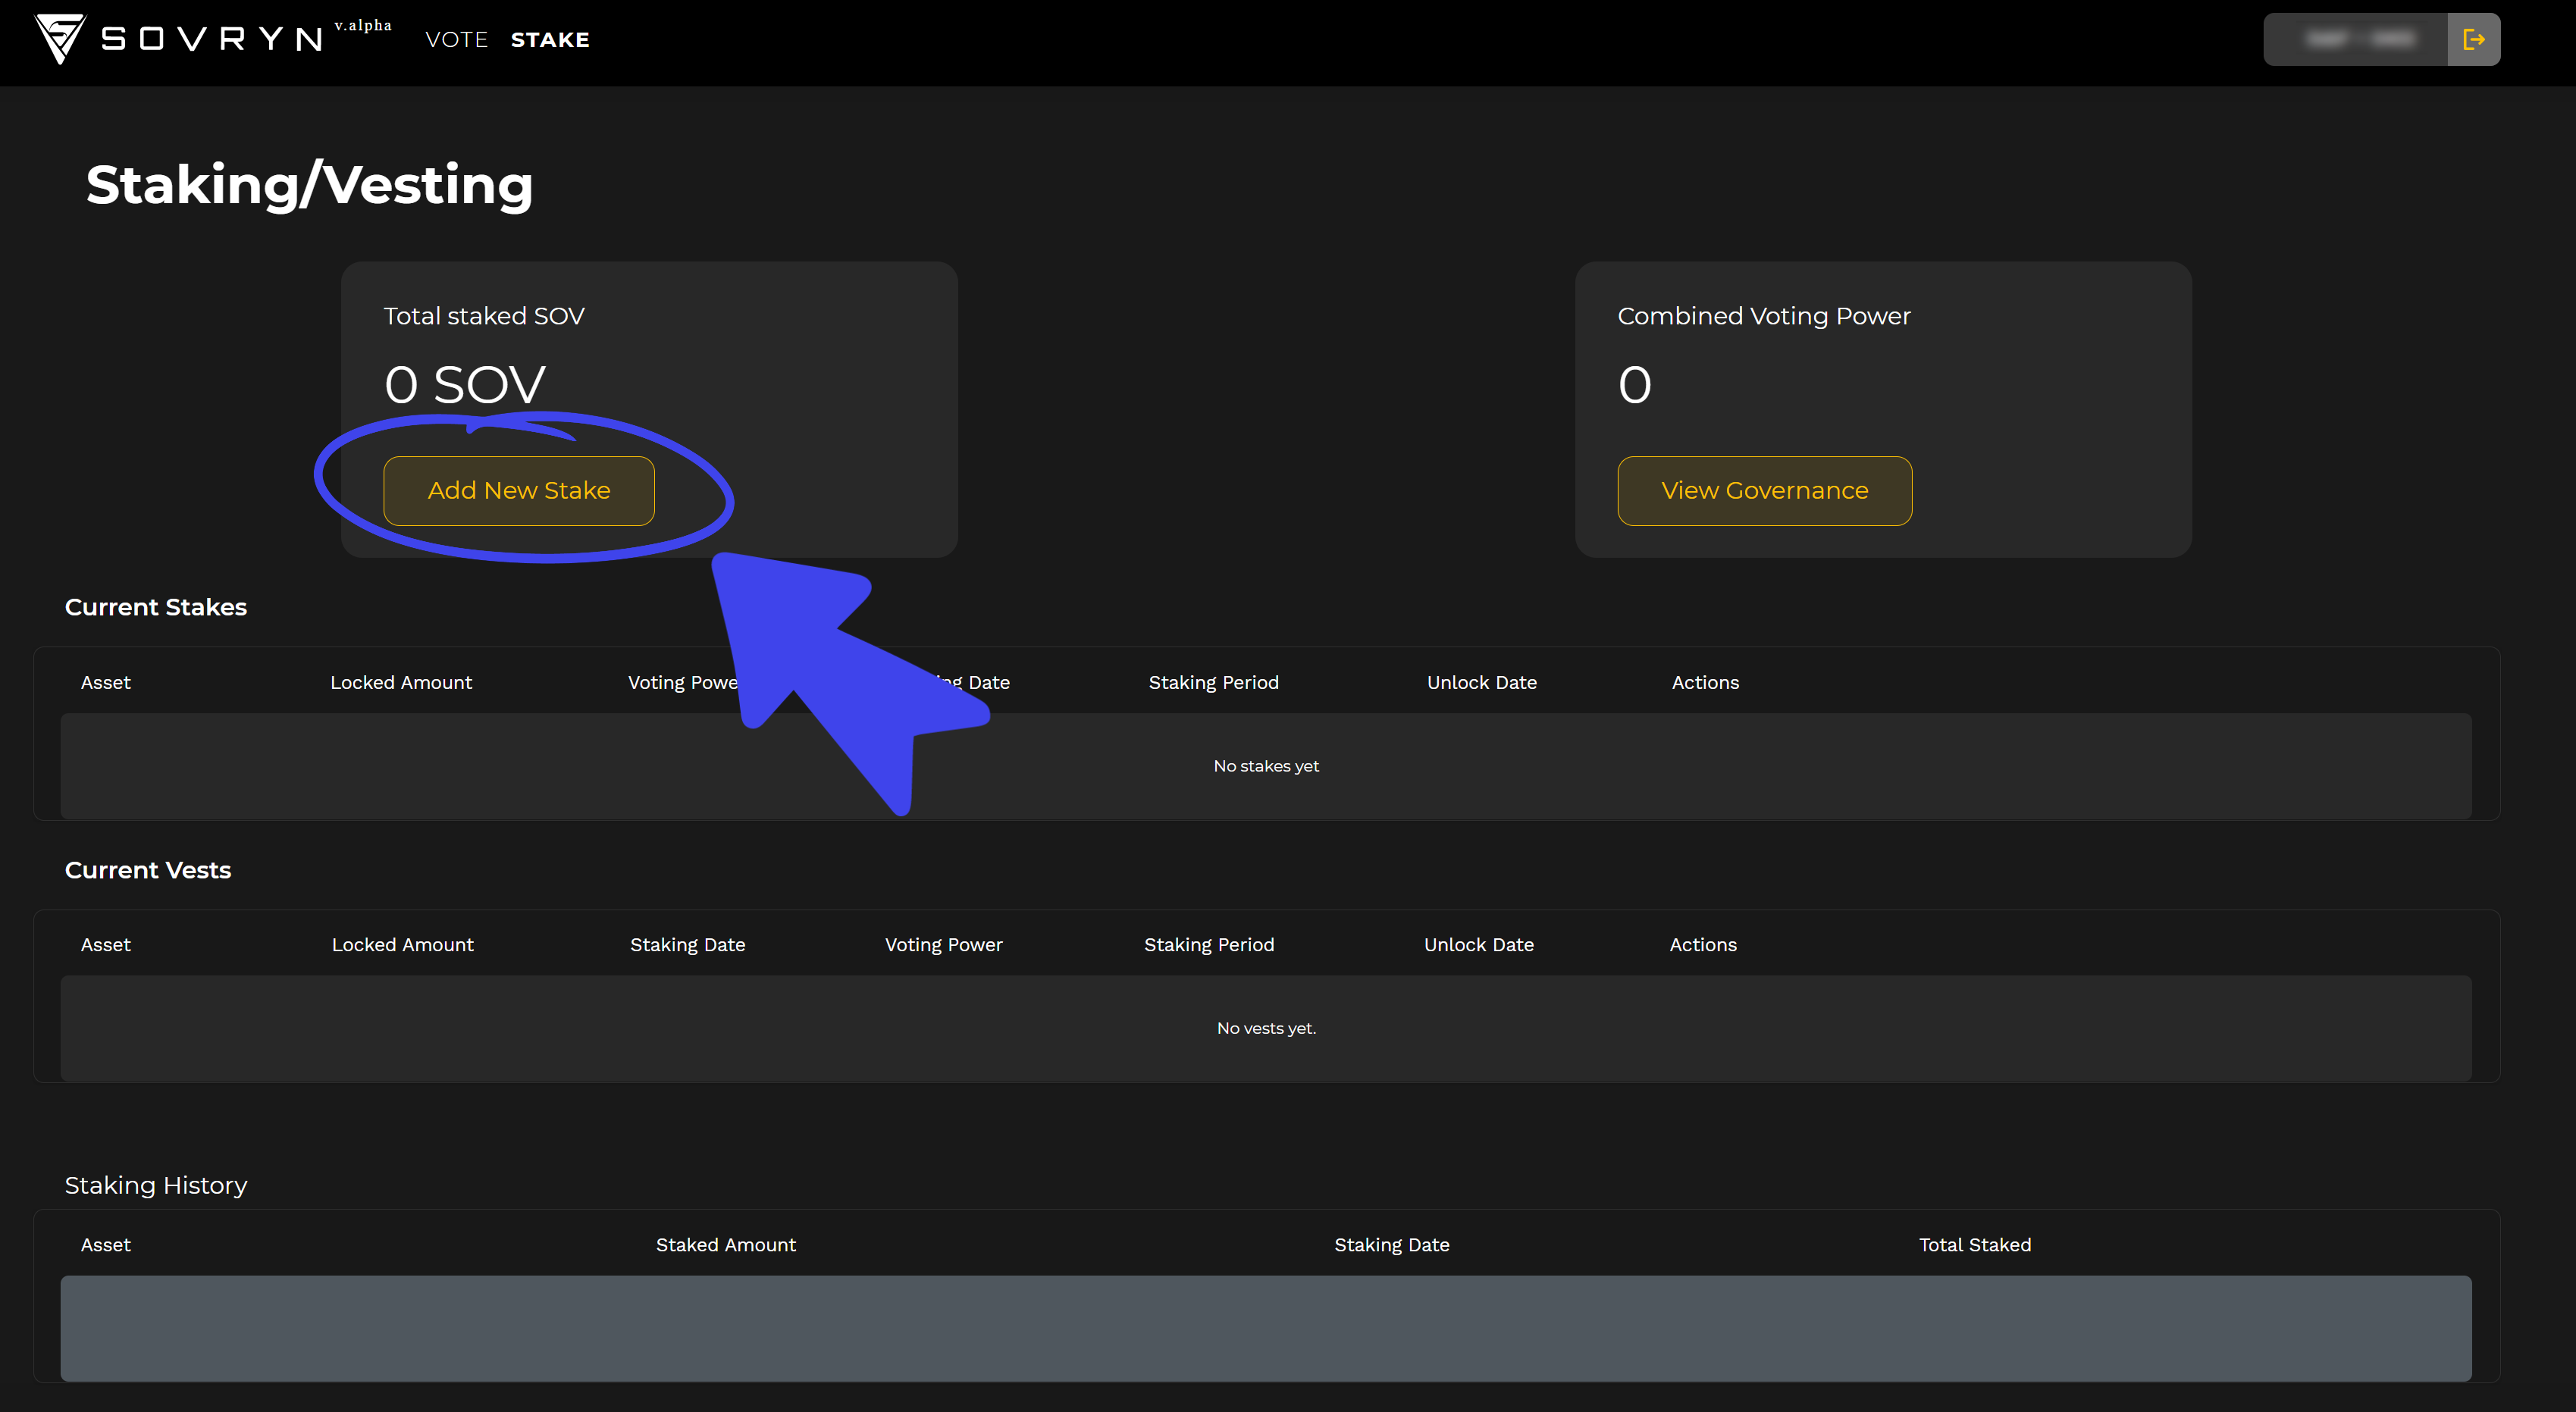
Task: Click Voting Power header in Current Vests
Action: pyautogui.click(x=944, y=945)
